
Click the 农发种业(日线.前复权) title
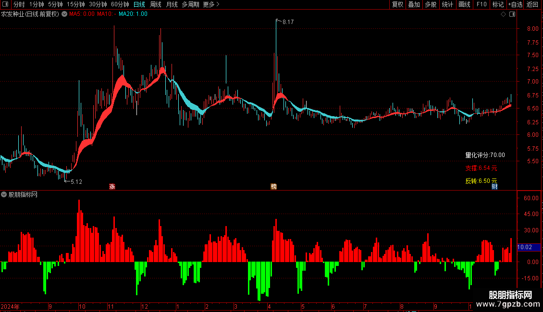[30, 14]
